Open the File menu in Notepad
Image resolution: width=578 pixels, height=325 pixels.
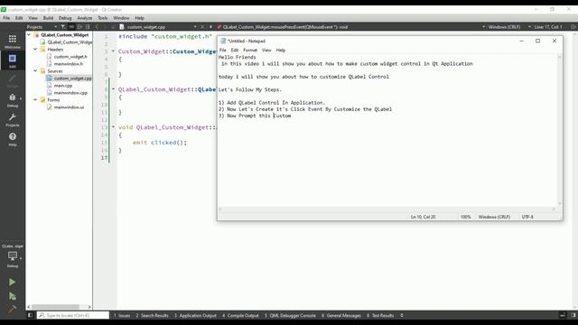tap(223, 51)
